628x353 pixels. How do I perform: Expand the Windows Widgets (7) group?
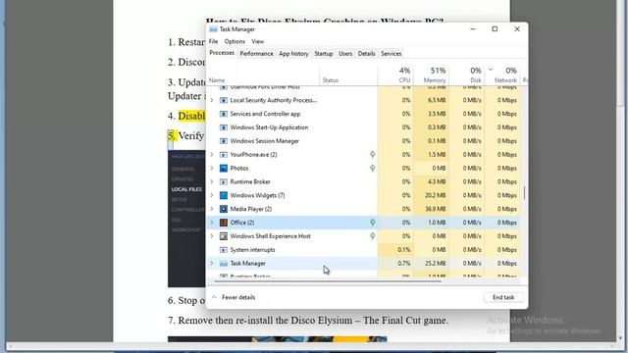pos(212,195)
